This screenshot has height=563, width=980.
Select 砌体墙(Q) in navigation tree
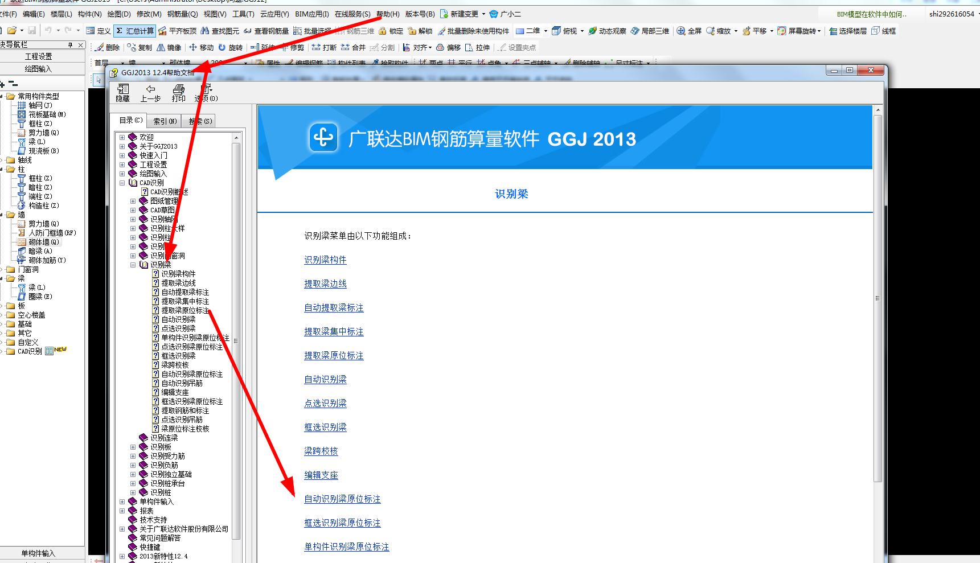click(43, 242)
